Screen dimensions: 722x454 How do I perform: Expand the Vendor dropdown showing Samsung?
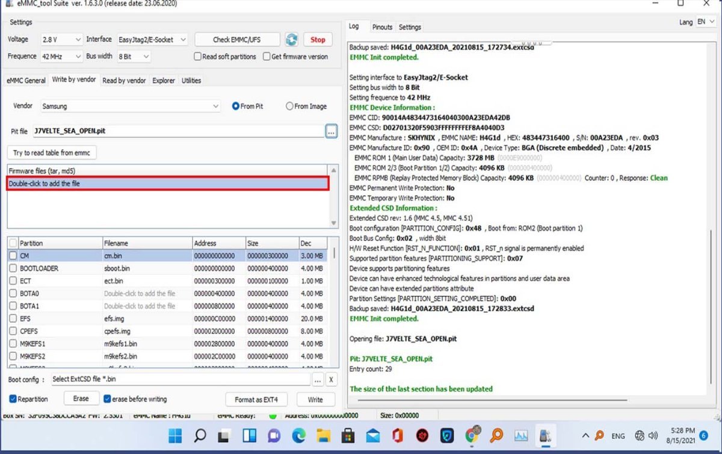pos(131,107)
